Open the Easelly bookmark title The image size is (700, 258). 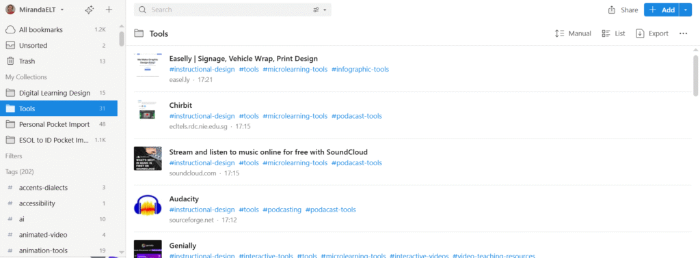click(243, 59)
